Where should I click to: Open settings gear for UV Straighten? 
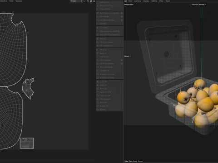coord(122,60)
